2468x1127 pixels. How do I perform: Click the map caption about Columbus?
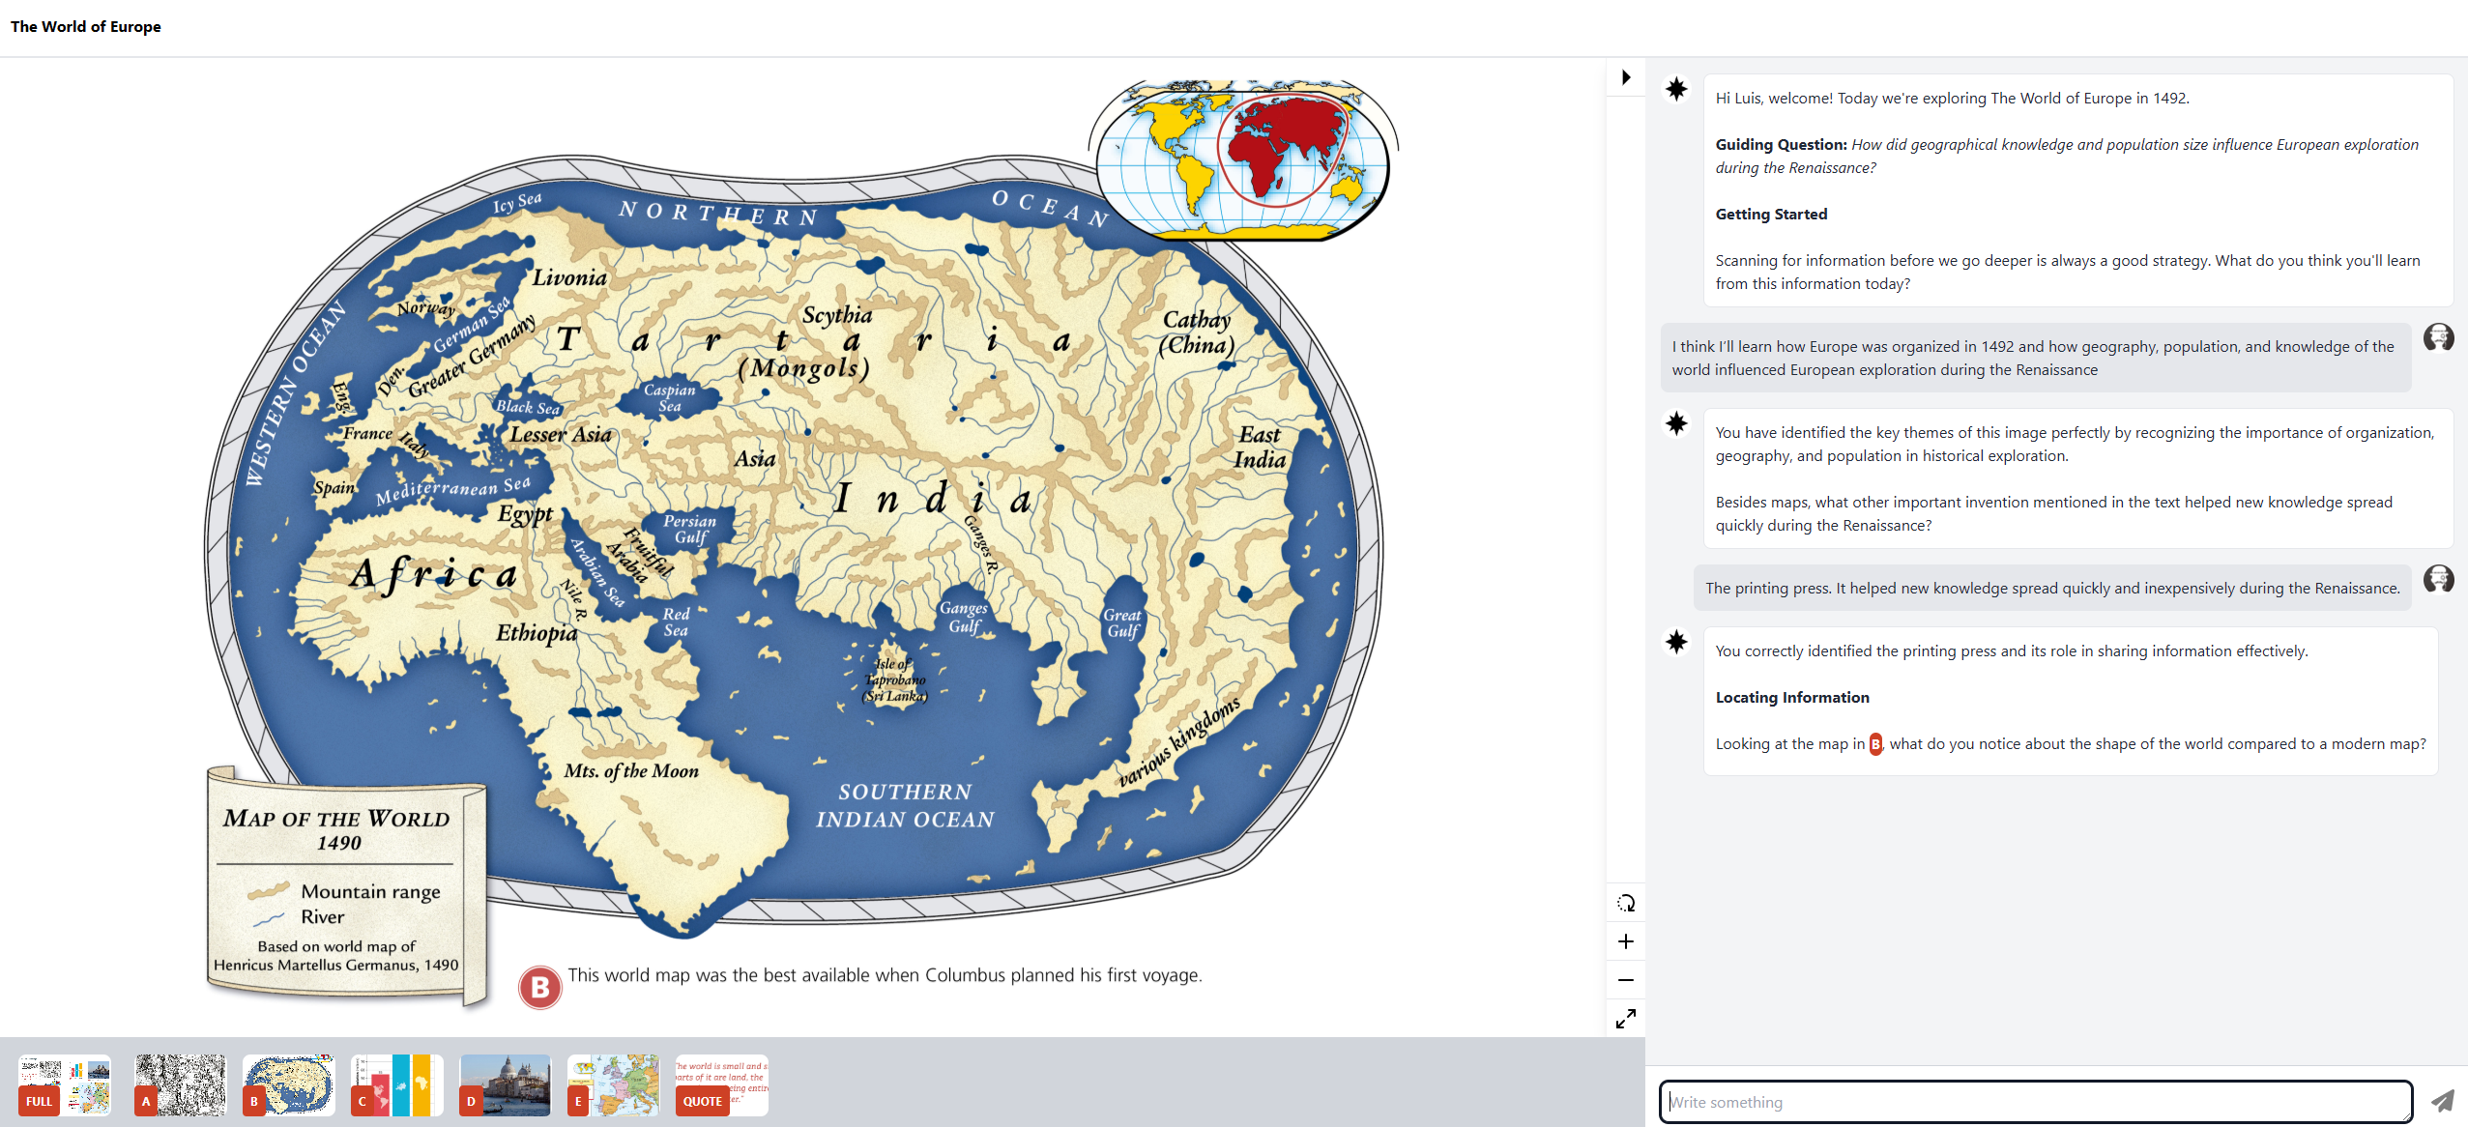pyautogui.click(x=885, y=975)
